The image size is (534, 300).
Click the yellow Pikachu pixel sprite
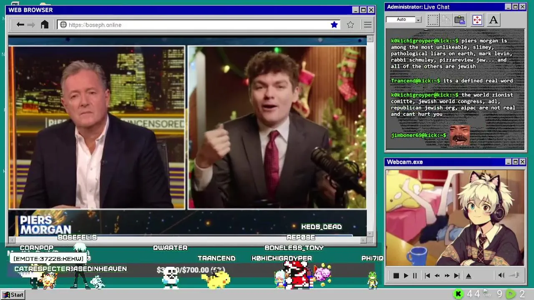click(217, 279)
